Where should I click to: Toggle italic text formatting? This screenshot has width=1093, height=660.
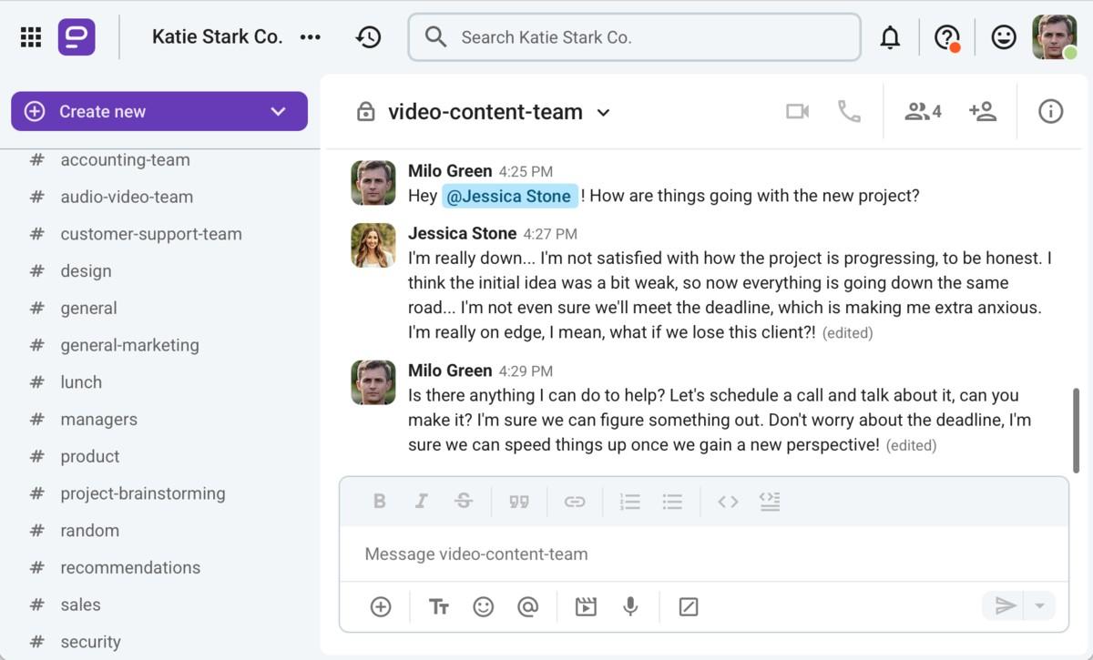(x=422, y=502)
